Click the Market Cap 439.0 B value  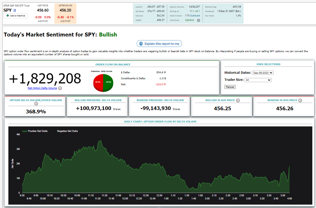(x=236, y=7)
